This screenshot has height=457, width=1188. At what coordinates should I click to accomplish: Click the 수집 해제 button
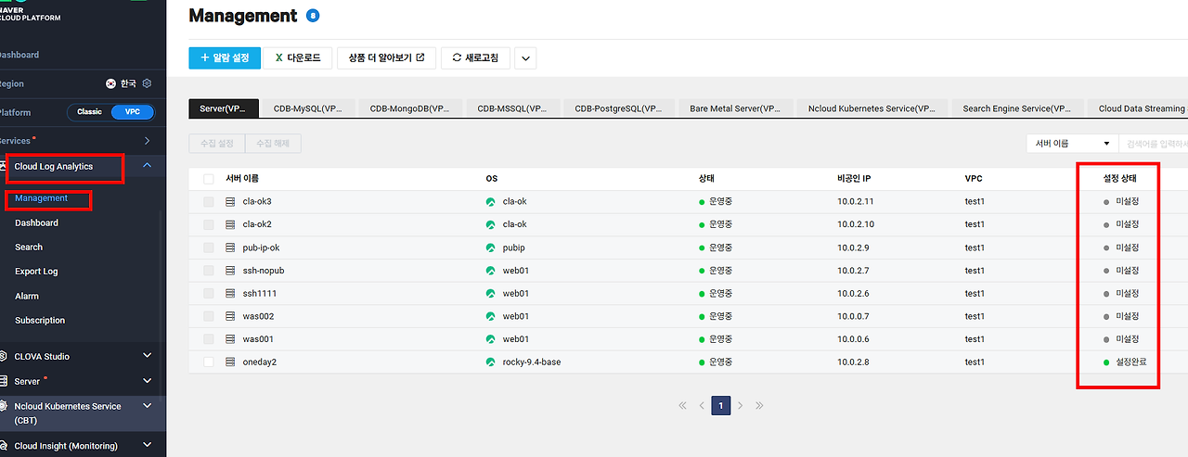[x=273, y=144]
